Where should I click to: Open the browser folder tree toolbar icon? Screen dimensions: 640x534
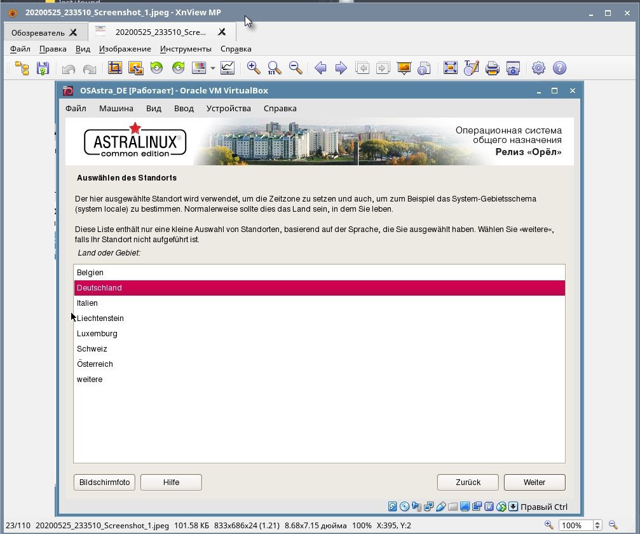coord(22,68)
